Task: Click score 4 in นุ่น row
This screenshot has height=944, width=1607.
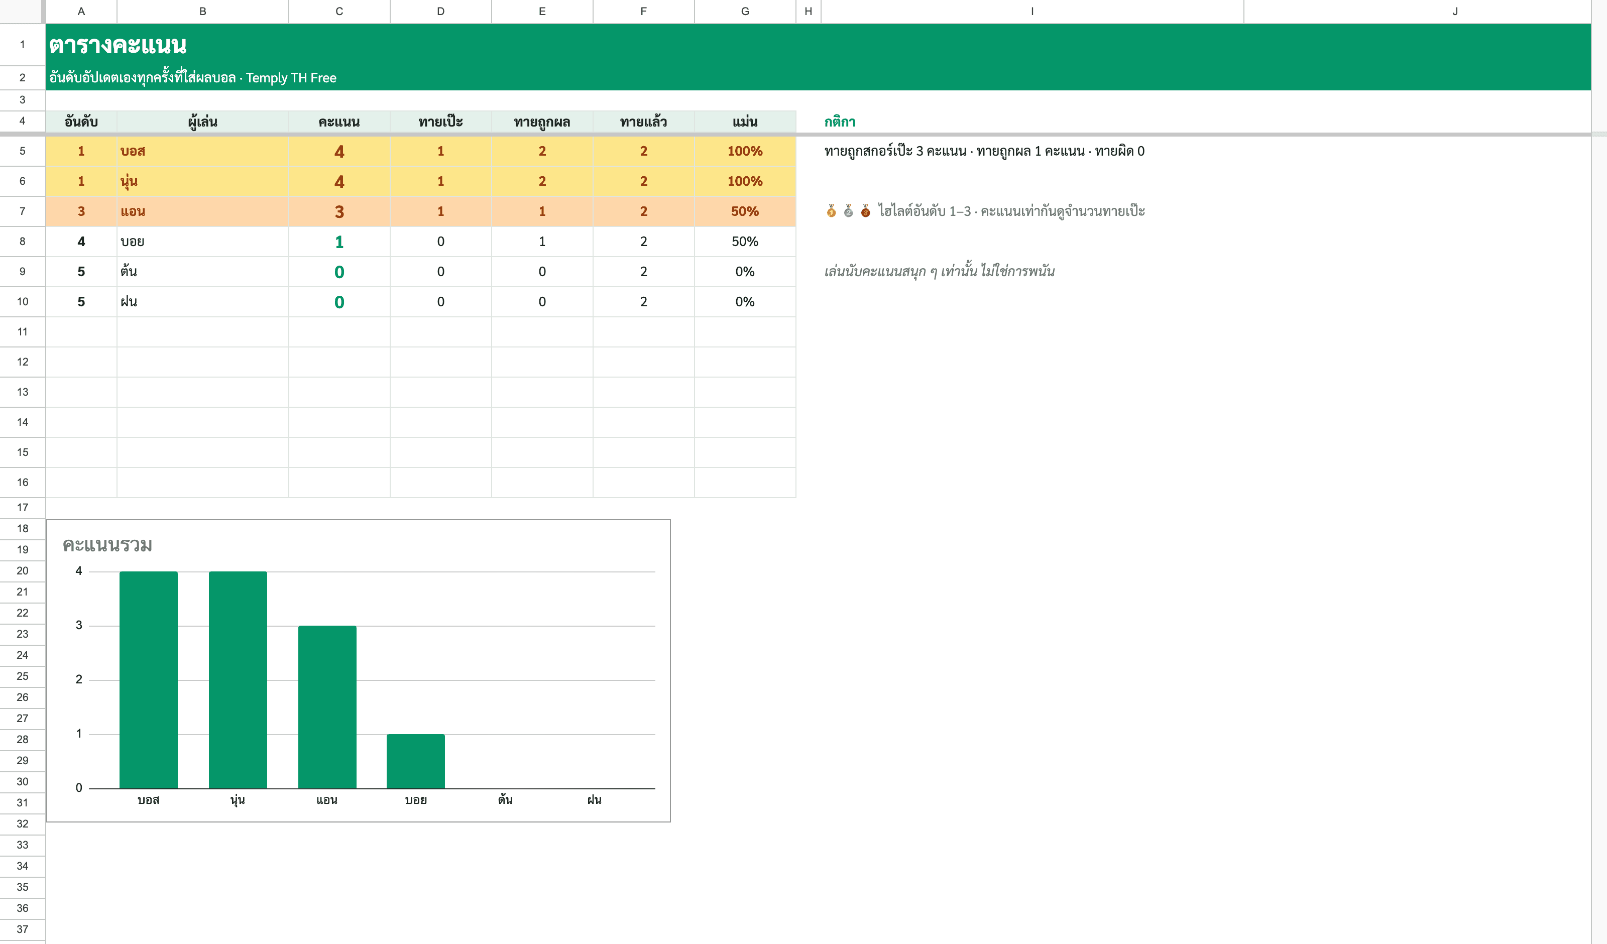Action: pyautogui.click(x=339, y=181)
